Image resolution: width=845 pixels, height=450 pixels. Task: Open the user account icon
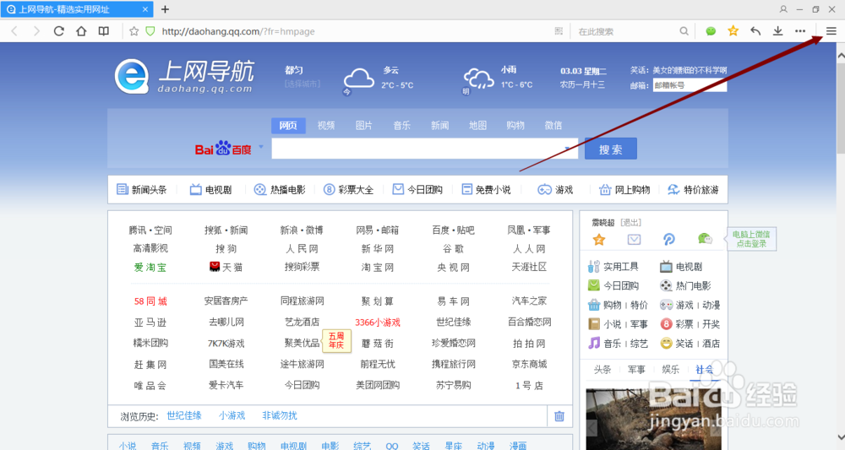click(x=783, y=9)
